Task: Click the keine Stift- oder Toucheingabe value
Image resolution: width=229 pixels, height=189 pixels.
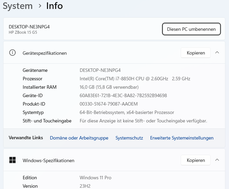Action: point(143,121)
